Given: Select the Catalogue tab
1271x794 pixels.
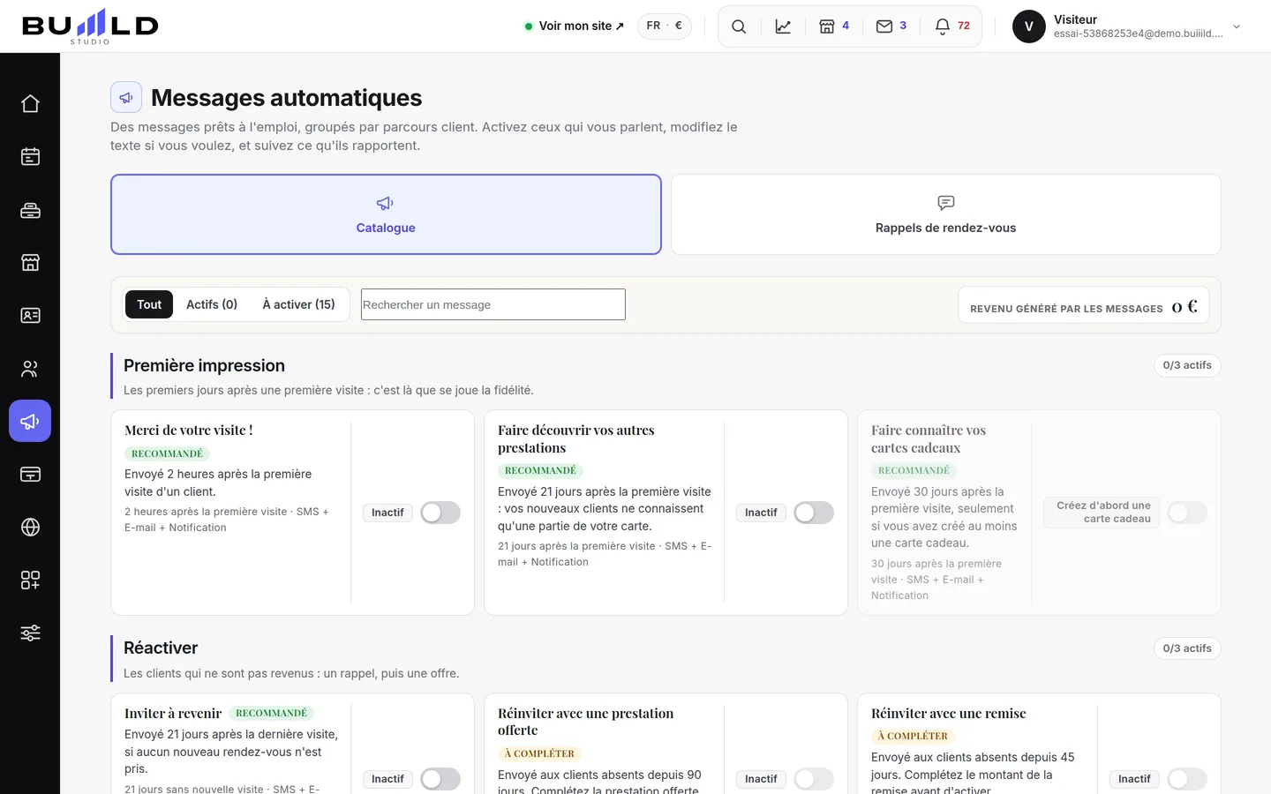Looking at the screenshot, I should 386,214.
